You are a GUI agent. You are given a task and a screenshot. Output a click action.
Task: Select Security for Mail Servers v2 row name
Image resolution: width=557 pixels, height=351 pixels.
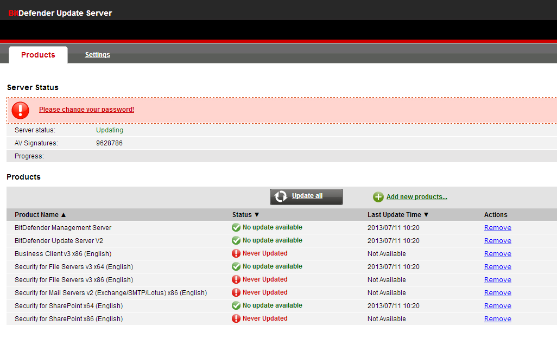click(111, 293)
